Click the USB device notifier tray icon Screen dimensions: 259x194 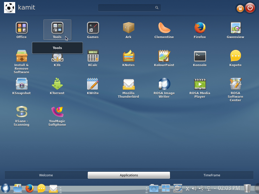[x=202, y=188]
